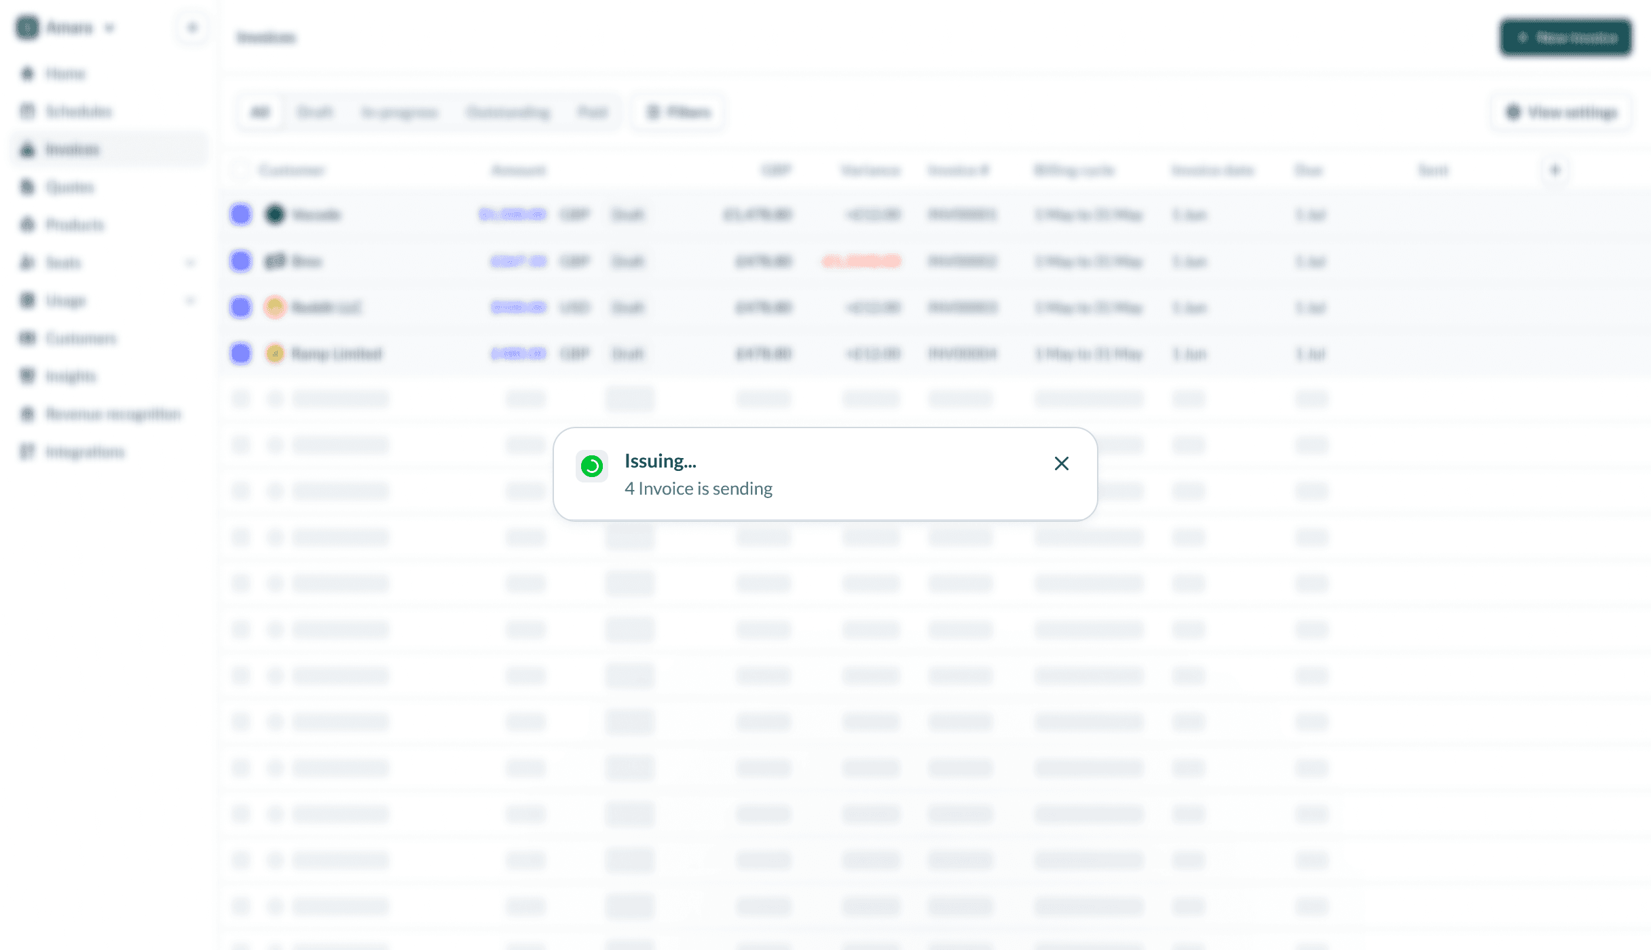
Task: Click Reddit LLC company logo
Action: [275, 307]
